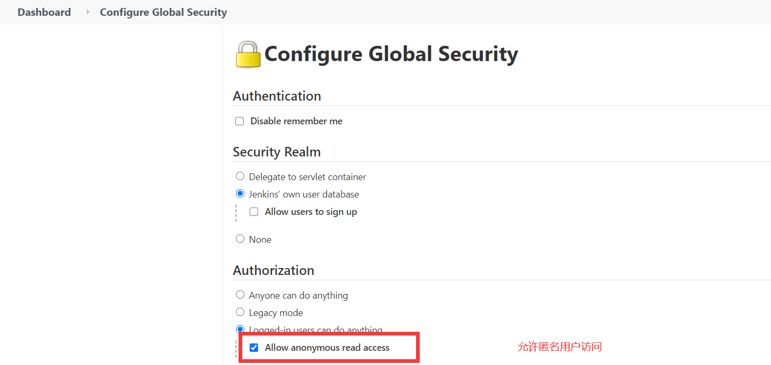This screenshot has width=771, height=365.
Task: Click the Authorization section heading
Action: (x=273, y=270)
